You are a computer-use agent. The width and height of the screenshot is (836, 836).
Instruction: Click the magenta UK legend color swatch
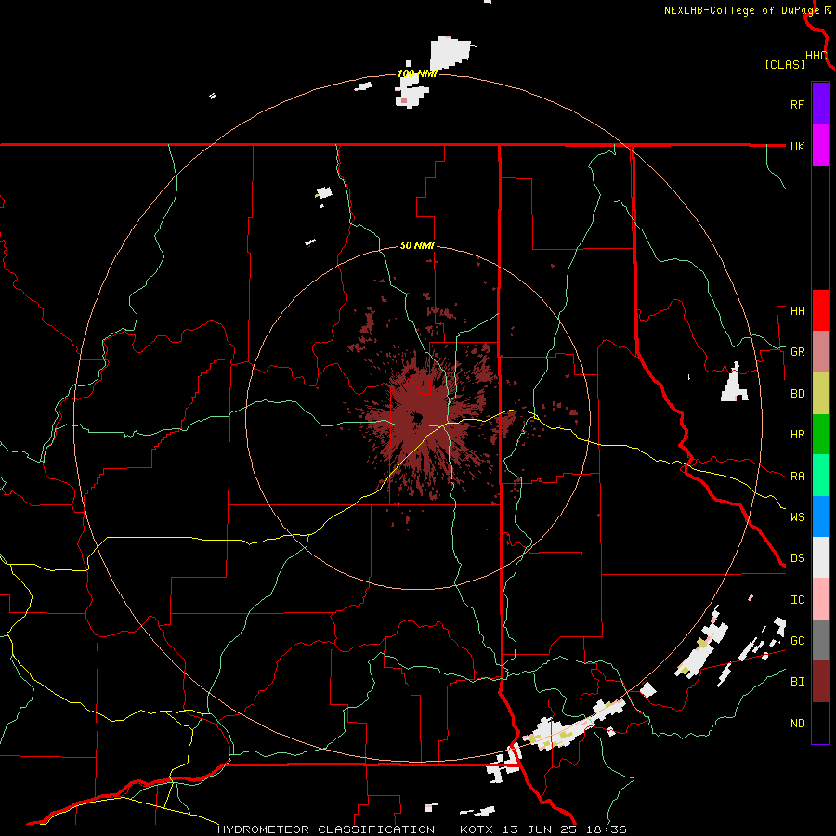[820, 146]
